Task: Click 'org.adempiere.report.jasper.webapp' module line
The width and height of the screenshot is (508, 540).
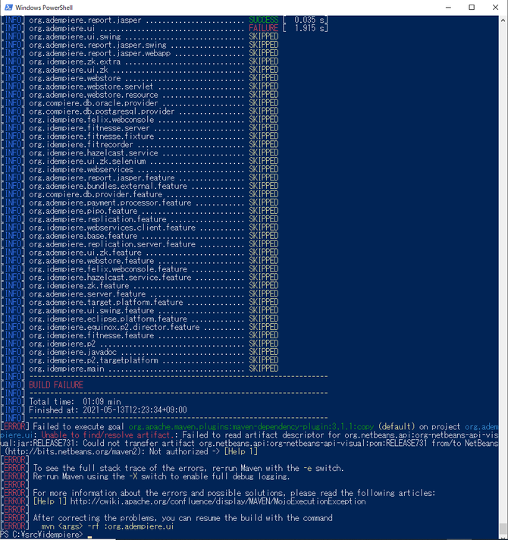Action: pyautogui.click(x=153, y=53)
